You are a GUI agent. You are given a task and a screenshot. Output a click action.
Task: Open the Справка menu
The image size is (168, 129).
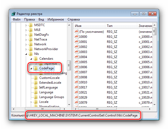pos(74,19)
